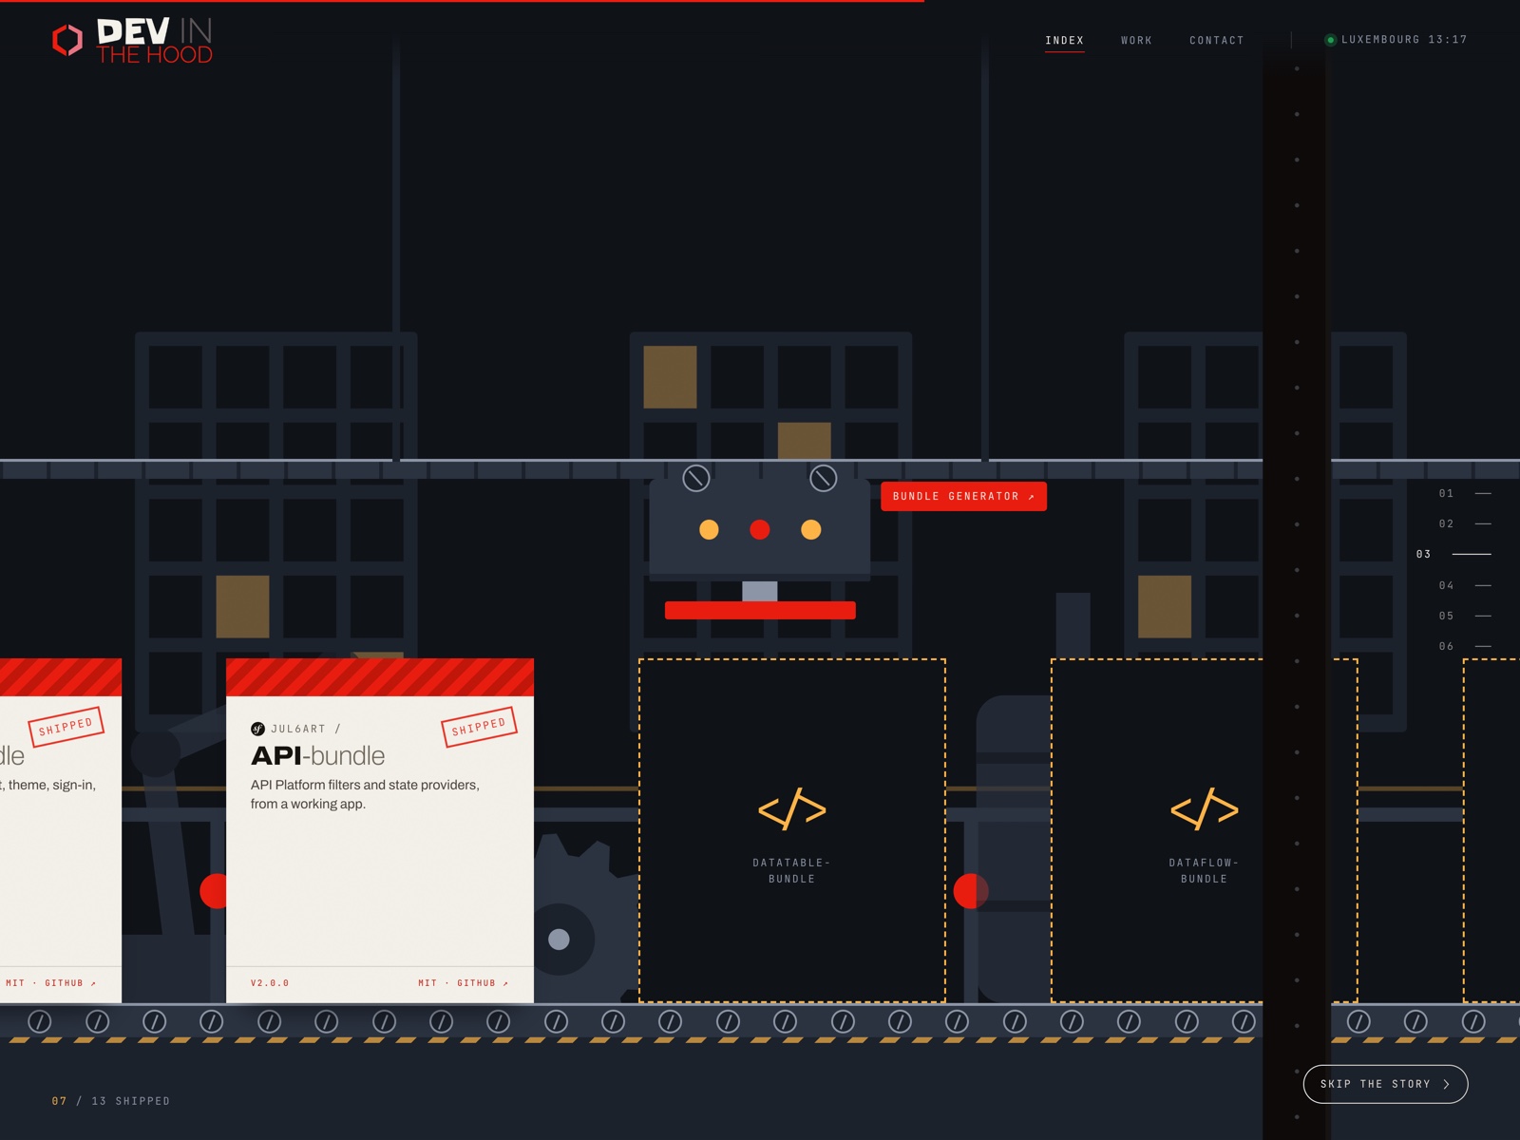Click the code icon on DATAFLOW-BUNDLE card
1520x1140 pixels.
[x=1205, y=808]
